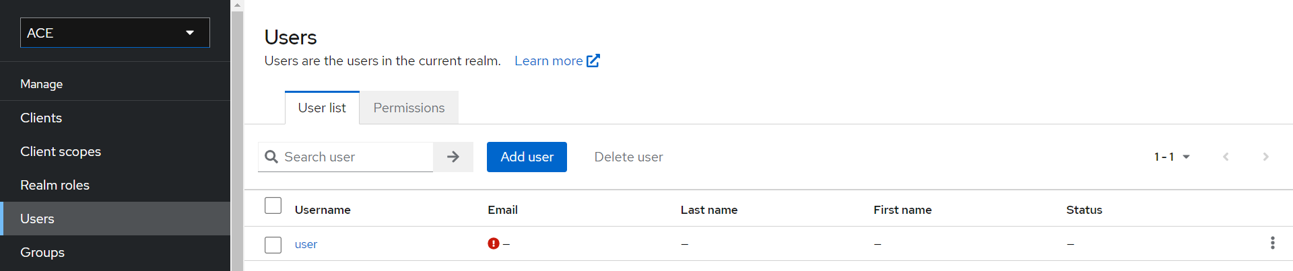Go to previous page of users

(1226, 157)
